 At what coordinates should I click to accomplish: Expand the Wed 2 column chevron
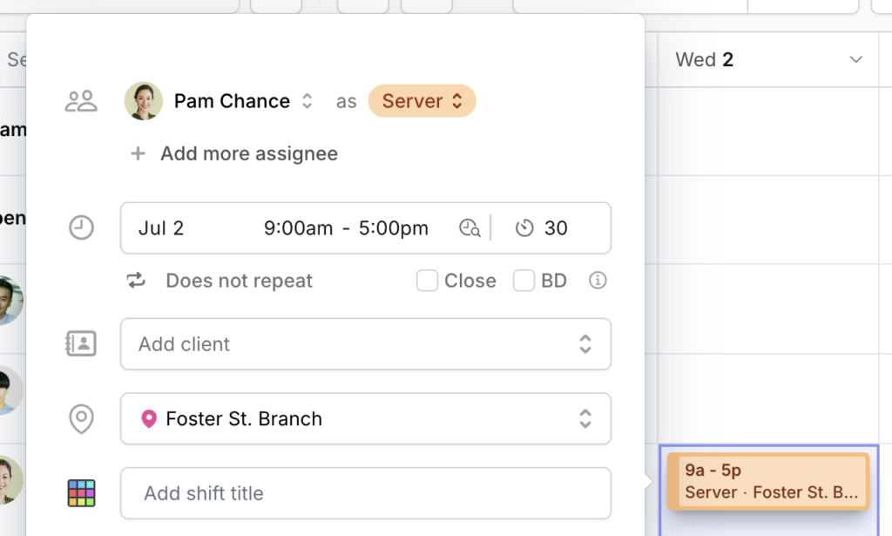[855, 60]
